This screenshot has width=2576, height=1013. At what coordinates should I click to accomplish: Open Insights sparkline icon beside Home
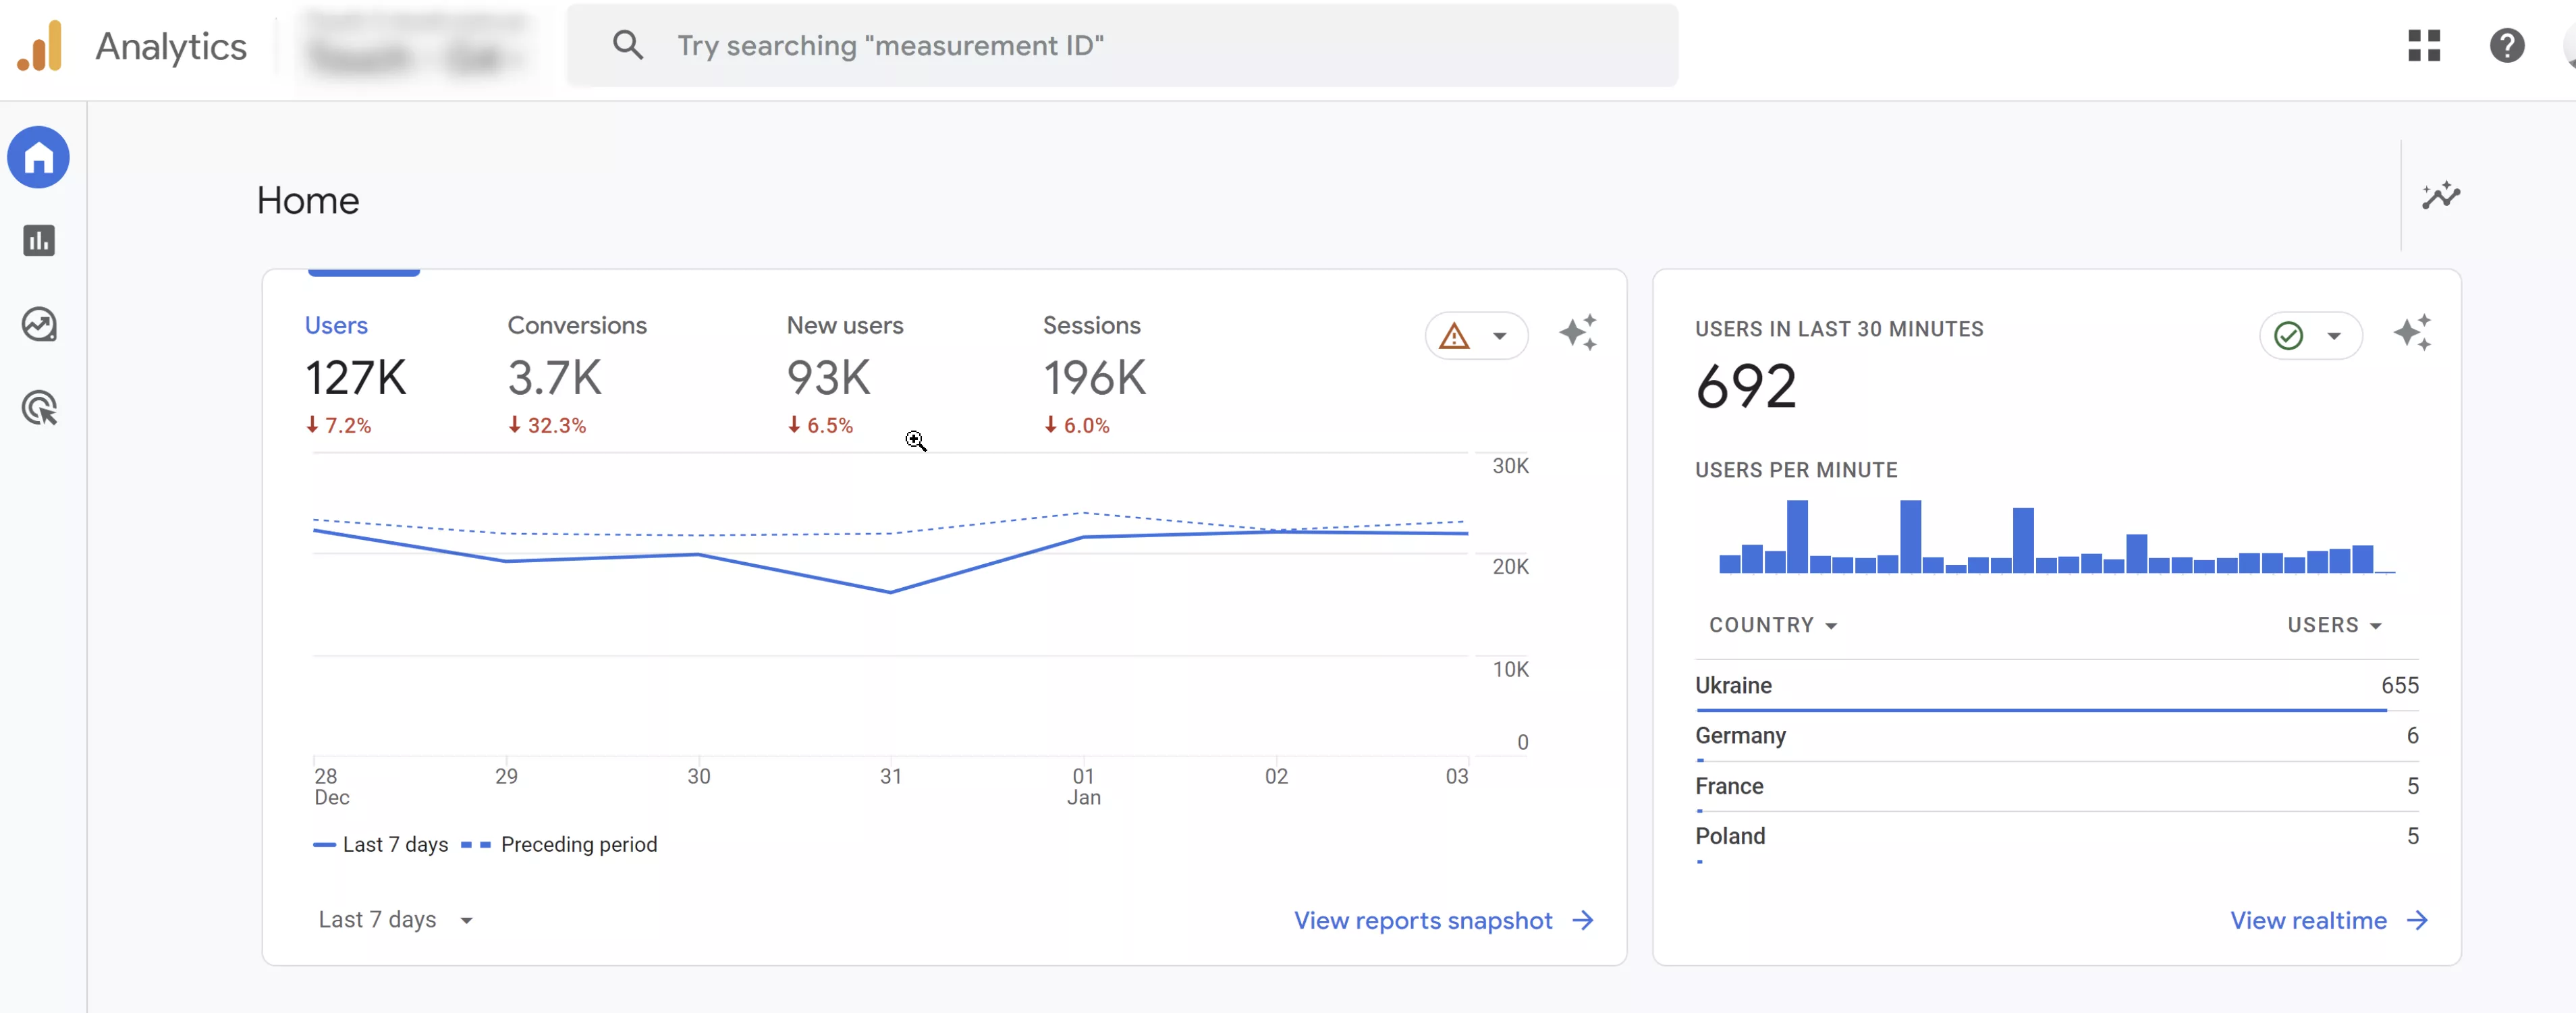pos(2441,195)
